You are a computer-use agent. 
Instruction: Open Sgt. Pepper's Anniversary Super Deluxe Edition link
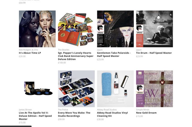pos(76,56)
